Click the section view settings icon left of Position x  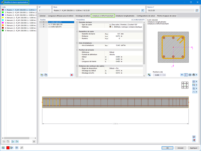tap(149, 75)
